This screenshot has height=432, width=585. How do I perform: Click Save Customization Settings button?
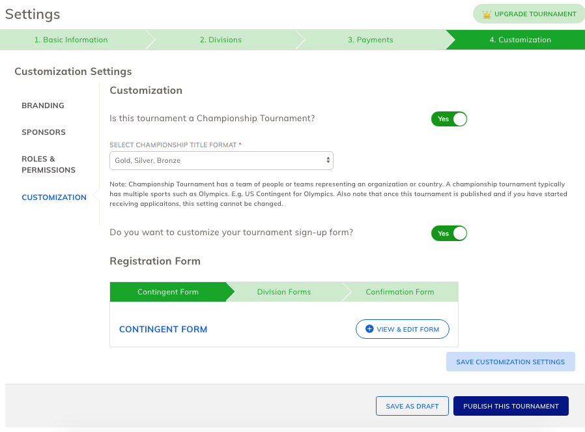510,362
